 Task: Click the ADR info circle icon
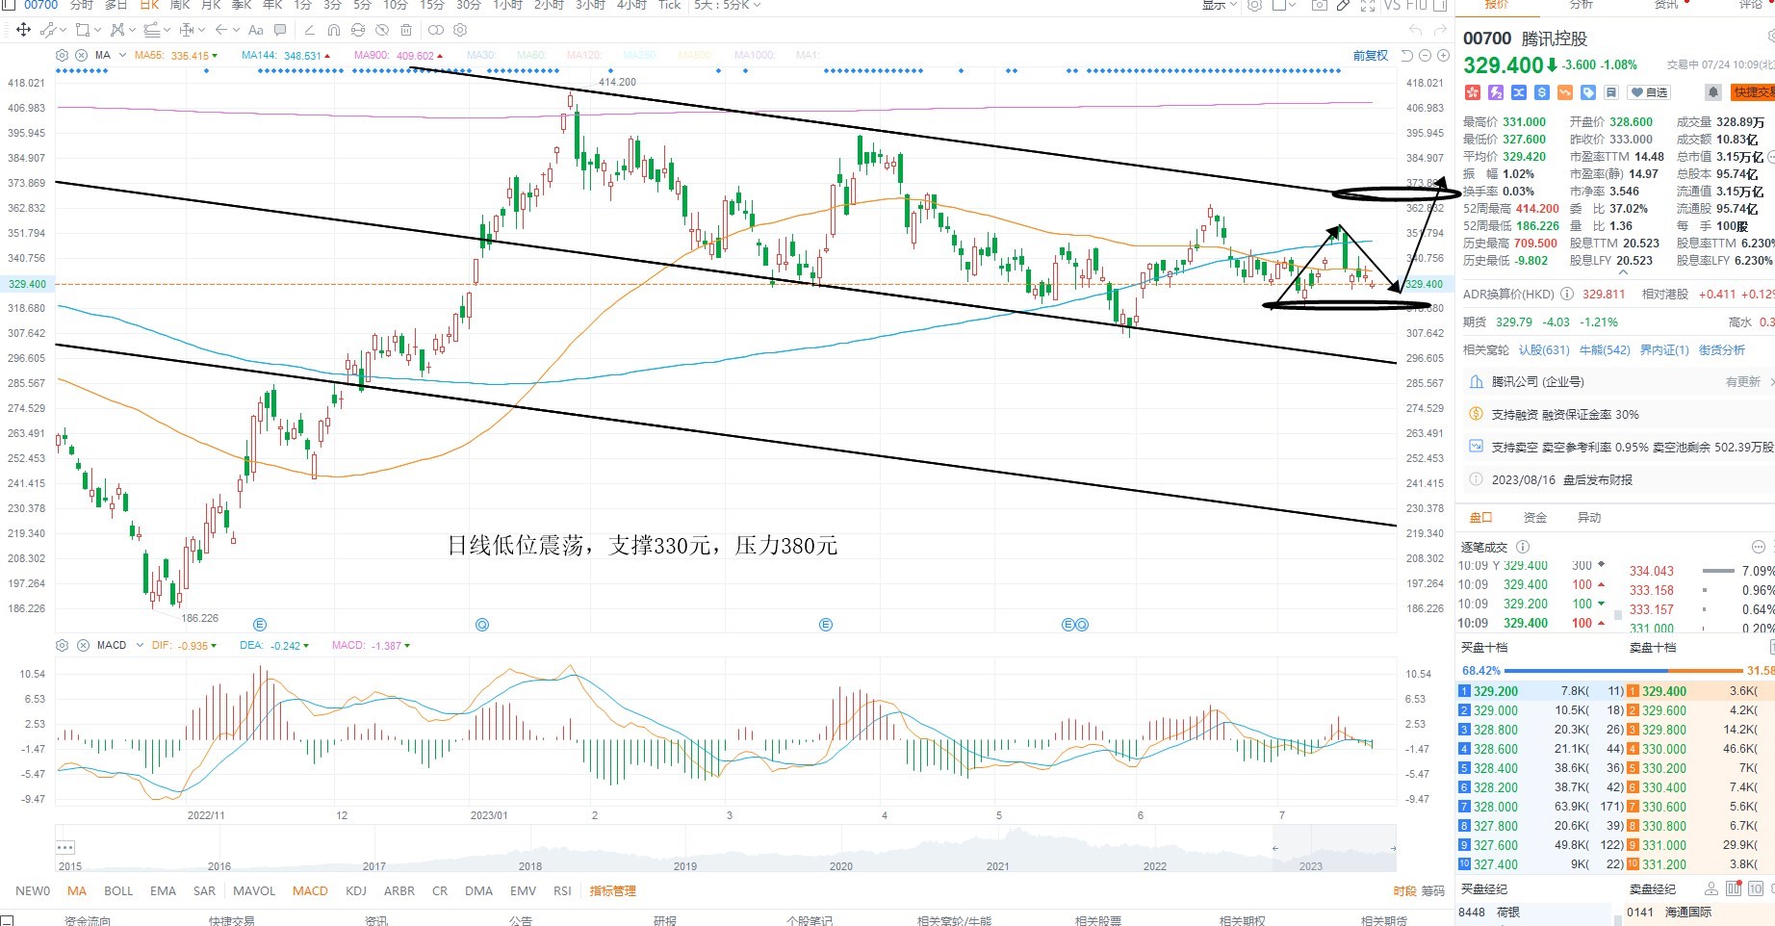tap(1566, 295)
